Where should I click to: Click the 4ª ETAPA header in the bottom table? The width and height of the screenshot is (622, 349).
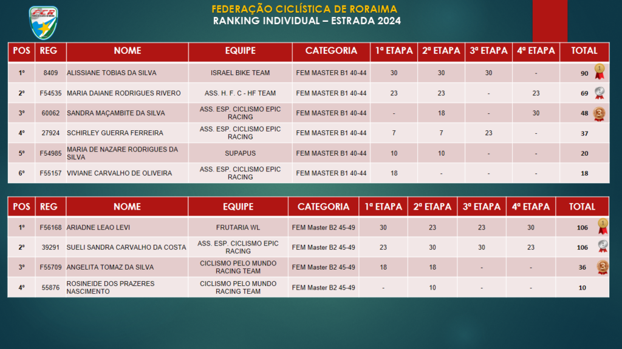pyautogui.click(x=531, y=207)
